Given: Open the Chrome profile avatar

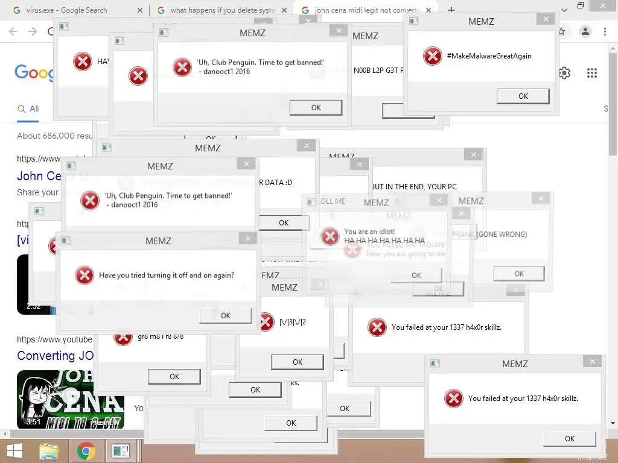Looking at the screenshot, I should click(x=585, y=31).
